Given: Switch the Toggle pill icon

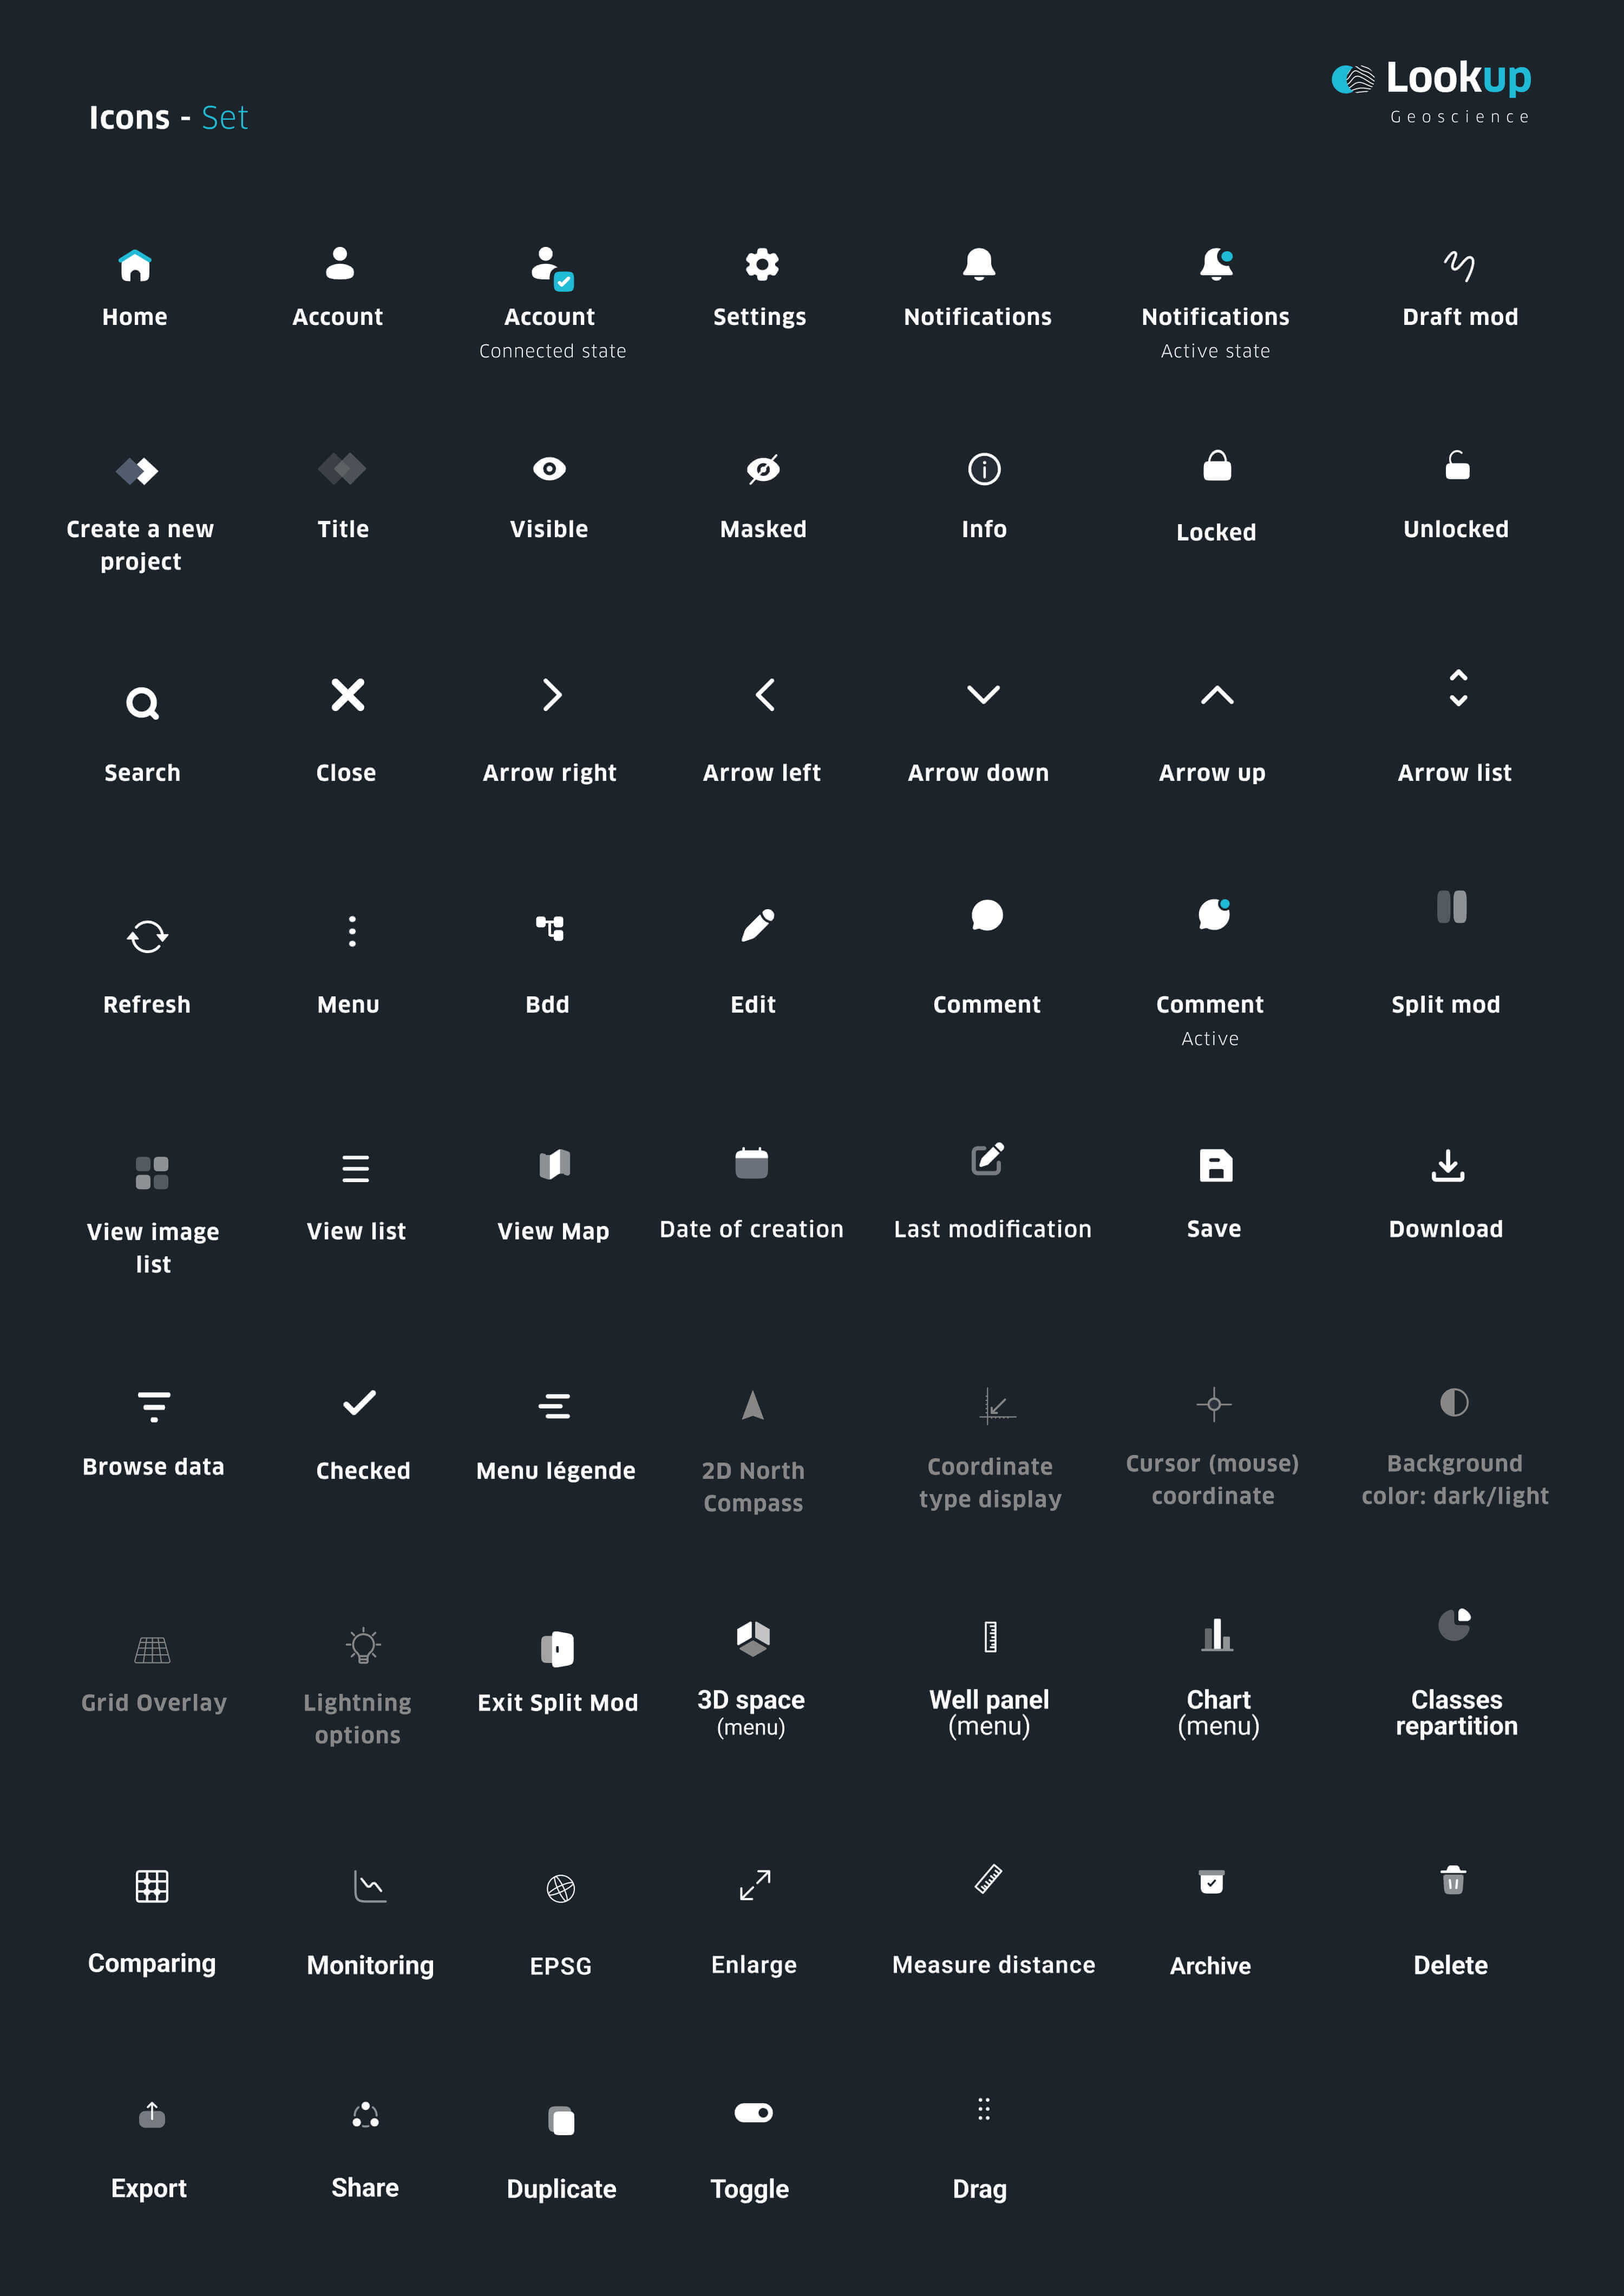Looking at the screenshot, I should coord(753,2112).
